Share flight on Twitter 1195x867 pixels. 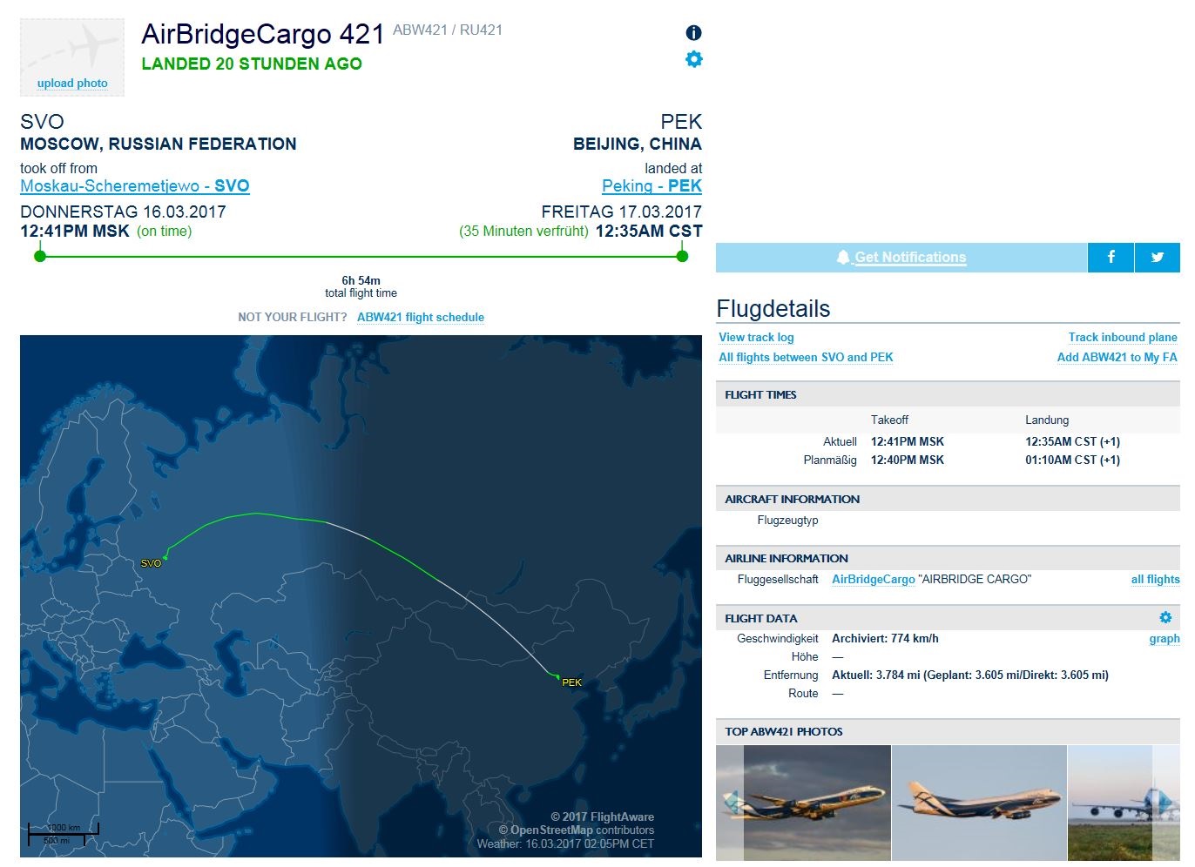point(1157,257)
